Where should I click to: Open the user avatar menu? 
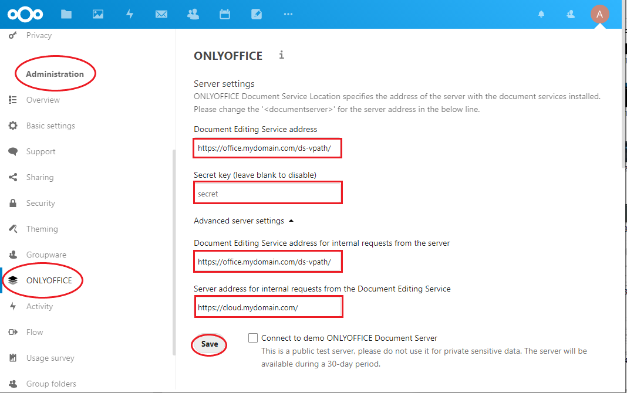pyautogui.click(x=600, y=15)
